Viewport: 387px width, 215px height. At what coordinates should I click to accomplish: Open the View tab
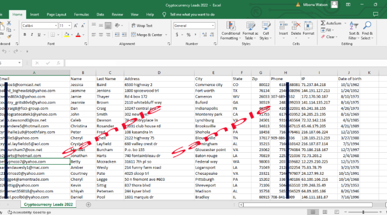[x=134, y=14]
